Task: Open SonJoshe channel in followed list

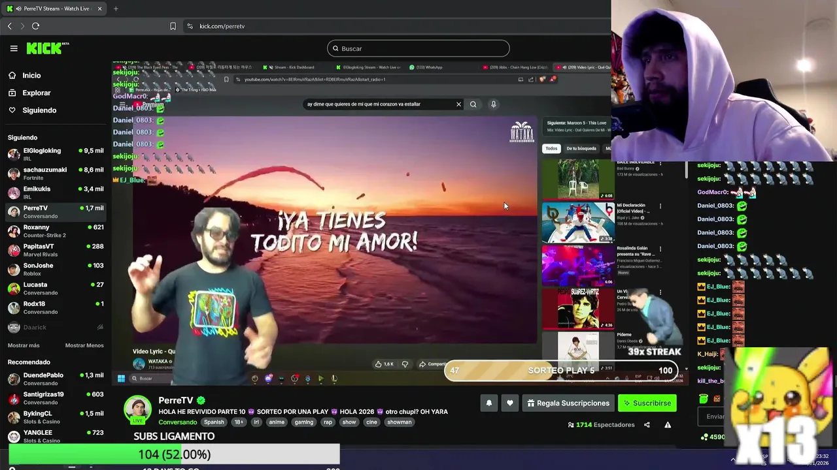Action: (56, 269)
